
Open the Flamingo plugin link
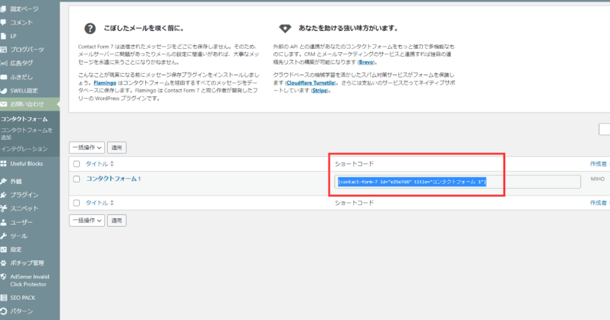click(105, 83)
